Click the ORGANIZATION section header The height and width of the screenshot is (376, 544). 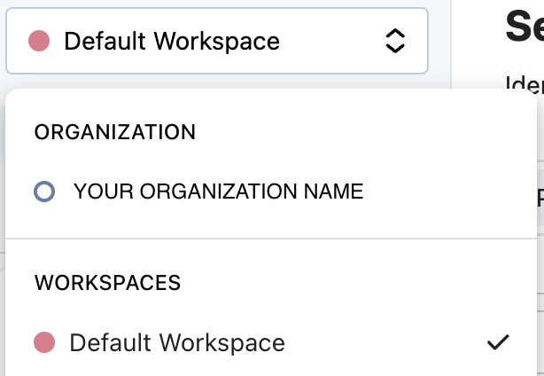pyautogui.click(x=115, y=132)
